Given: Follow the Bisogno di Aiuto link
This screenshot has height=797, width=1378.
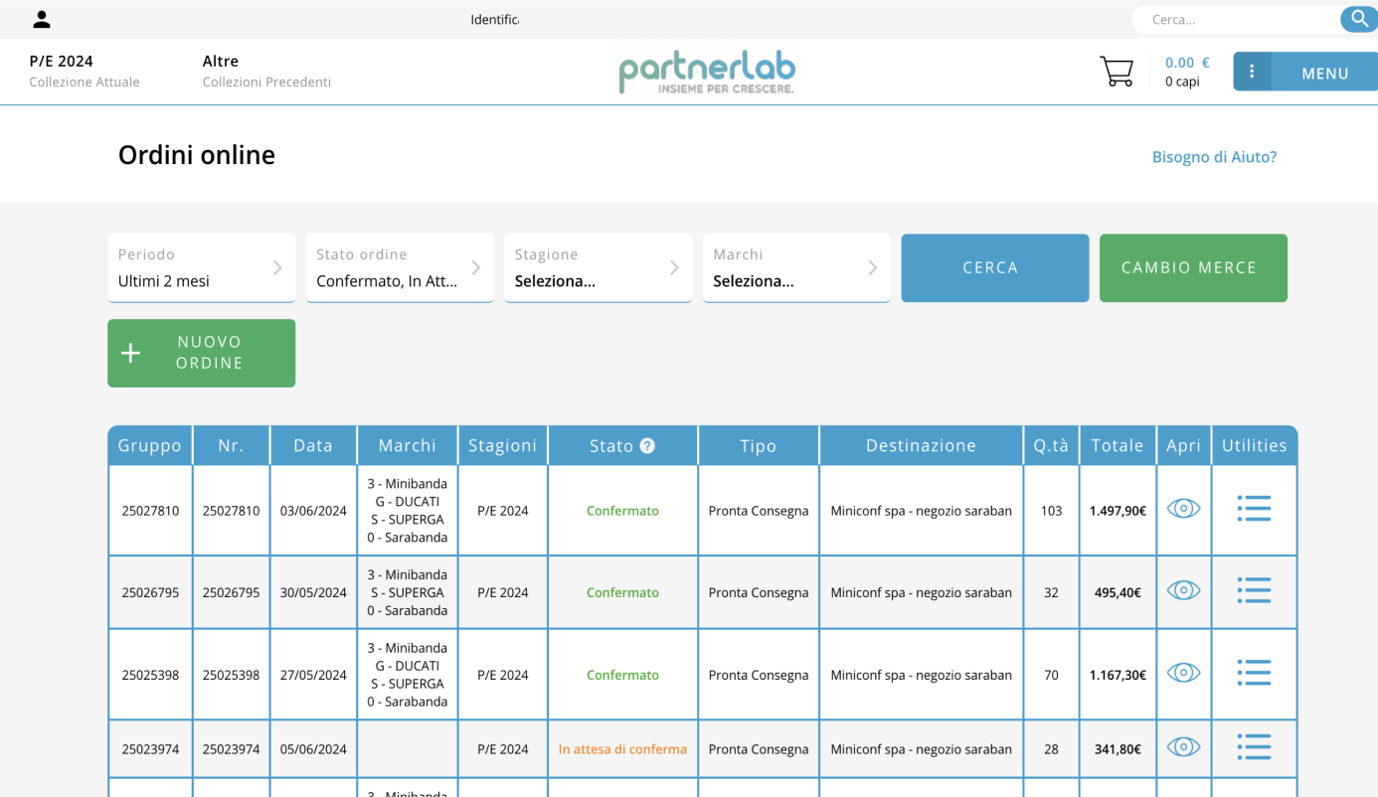Looking at the screenshot, I should click(1214, 157).
